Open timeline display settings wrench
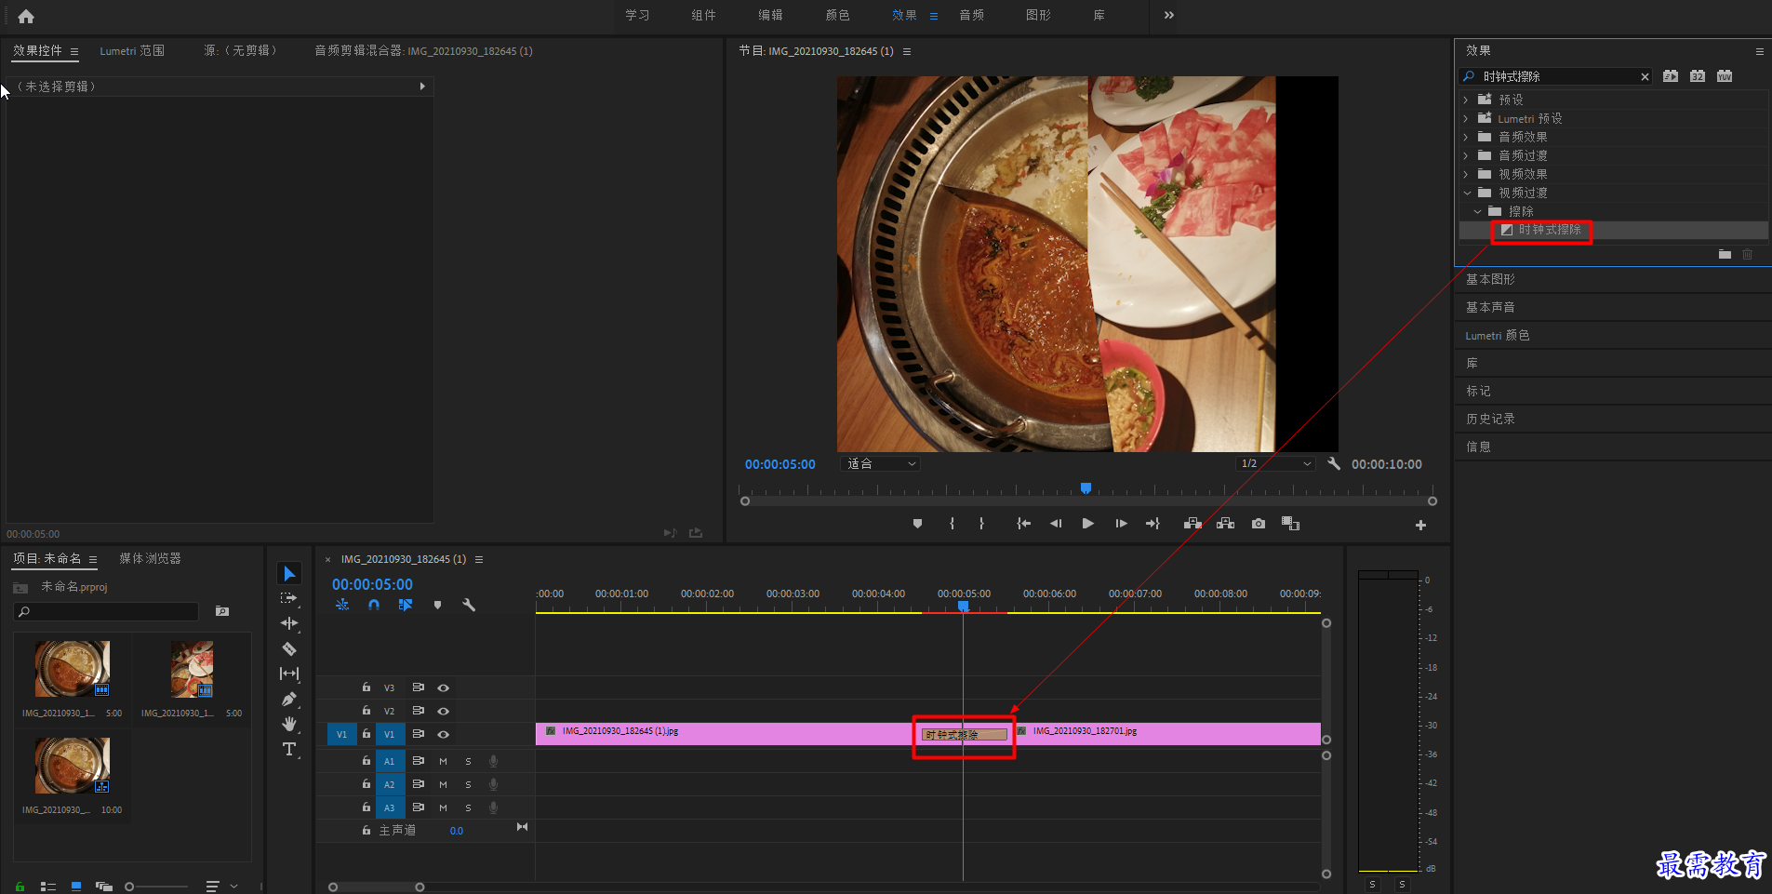1772x894 pixels. pos(469,605)
